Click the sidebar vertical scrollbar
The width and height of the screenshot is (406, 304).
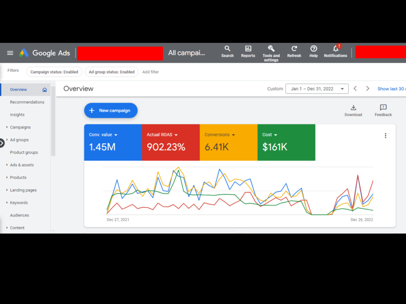coord(53,121)
